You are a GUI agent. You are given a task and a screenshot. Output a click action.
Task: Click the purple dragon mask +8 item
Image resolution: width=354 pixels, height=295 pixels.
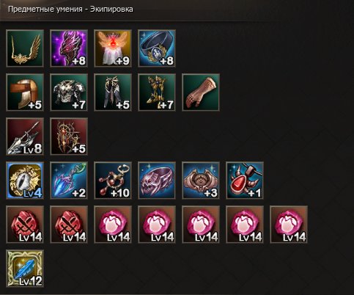click(x=69, y=48)
